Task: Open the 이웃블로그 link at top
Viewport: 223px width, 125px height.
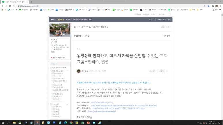Action: [x=138, y=14]
